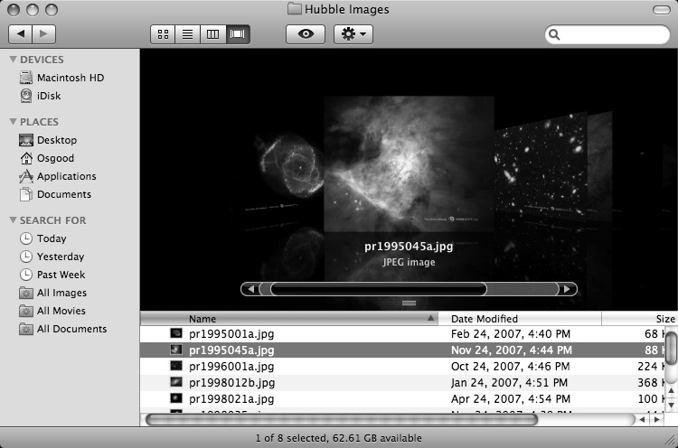678x448 pixels.
Task: Go forward with the right arrow button
Action: coord(43,34)
